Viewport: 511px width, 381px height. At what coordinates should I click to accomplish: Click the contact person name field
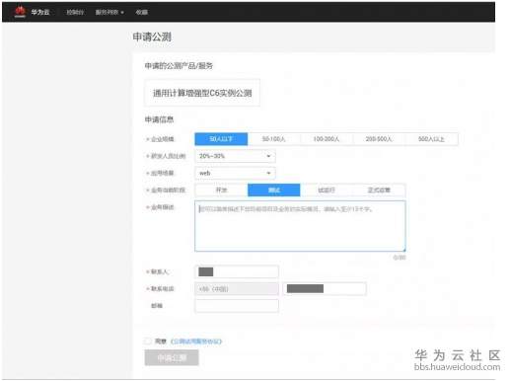point(237,271)
